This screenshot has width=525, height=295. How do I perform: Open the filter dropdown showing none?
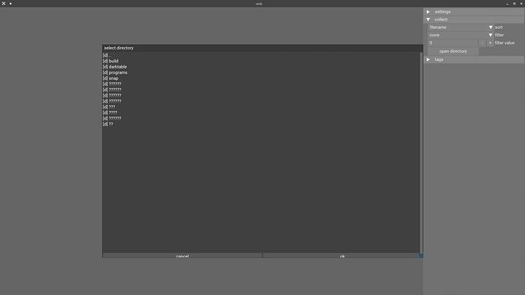pos(461,35)
